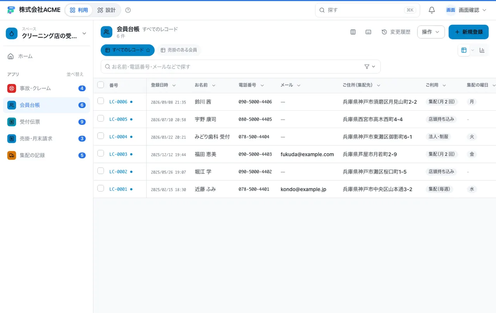496x313 pixels.
Task: Click the 集配の記録 truck icon
Action: [12, 155]
